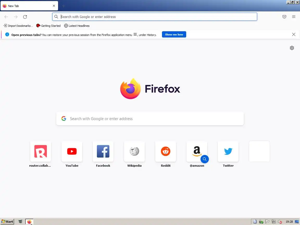The width and height of the screenshot is (300, 225).
Task: Click the Google G icon in search box
Action: [64, 119]
